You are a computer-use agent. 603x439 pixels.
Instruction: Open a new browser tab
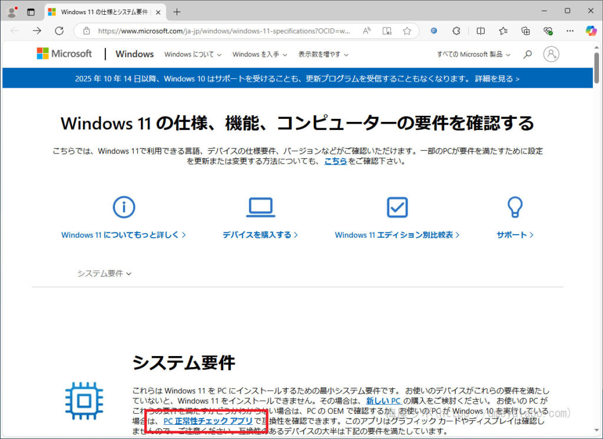click(177, 12)
